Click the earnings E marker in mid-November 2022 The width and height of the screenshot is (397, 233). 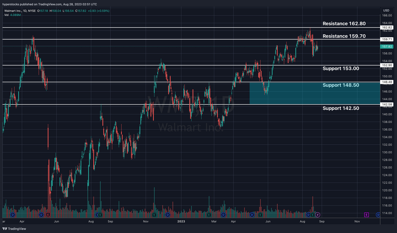coord(154,215)
